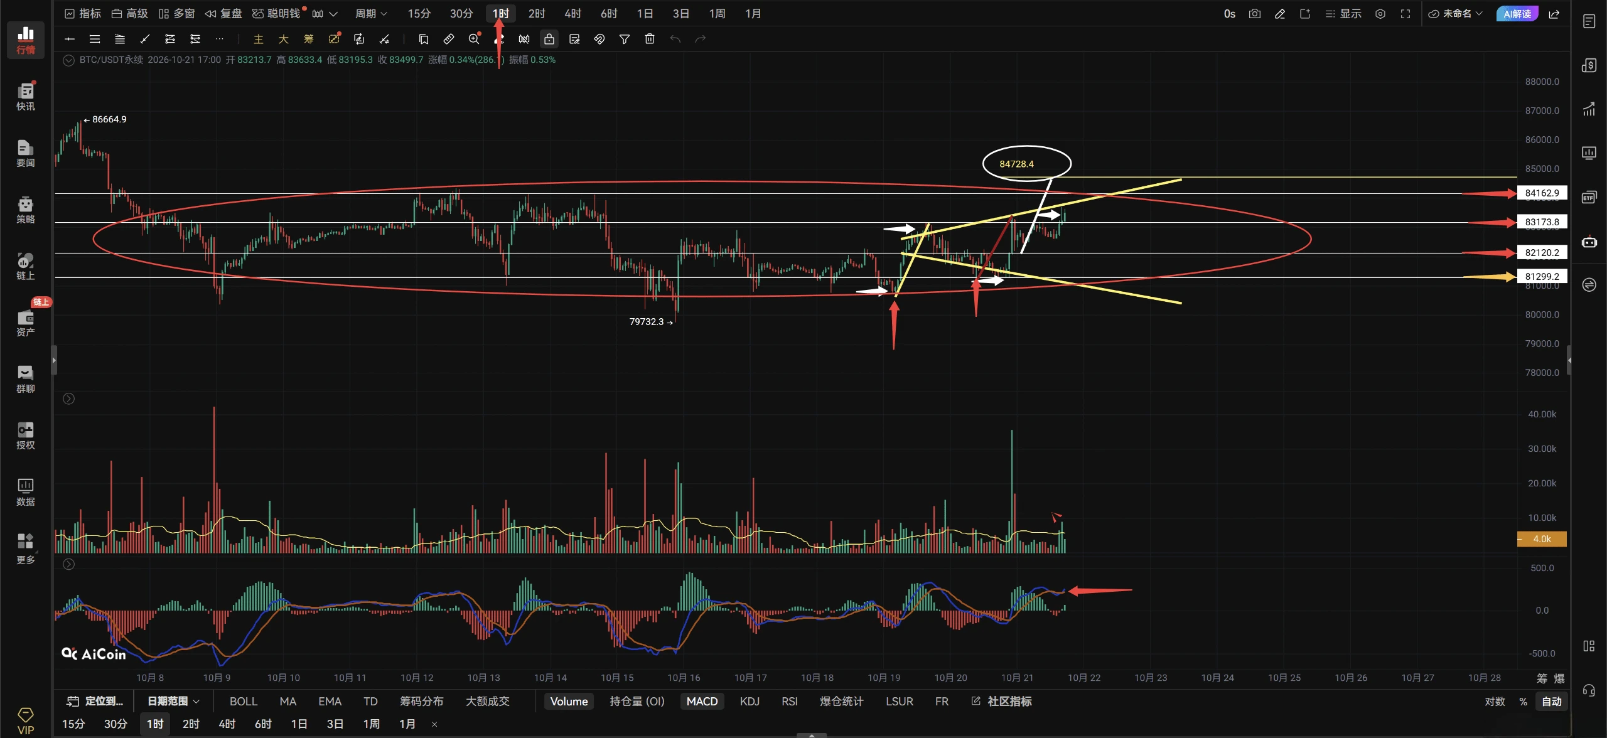The image size is (1607, 738).
Task: Select the KDJ indicator tab
Action: (750, 701)
